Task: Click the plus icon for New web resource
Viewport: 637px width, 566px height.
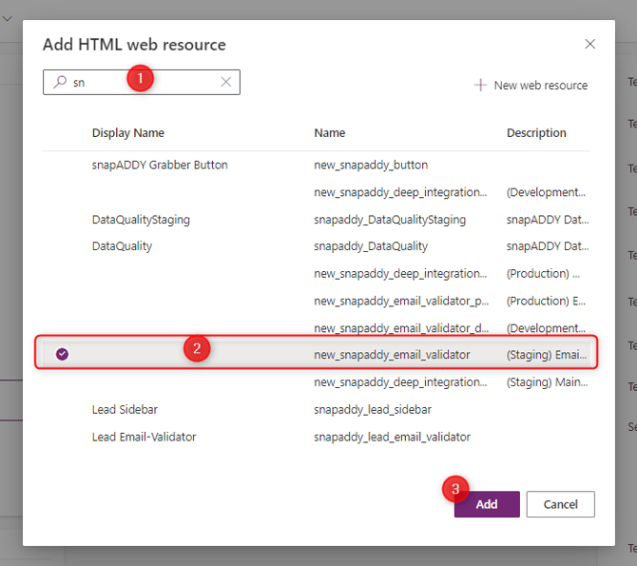Action: click(x=481, y=86)
